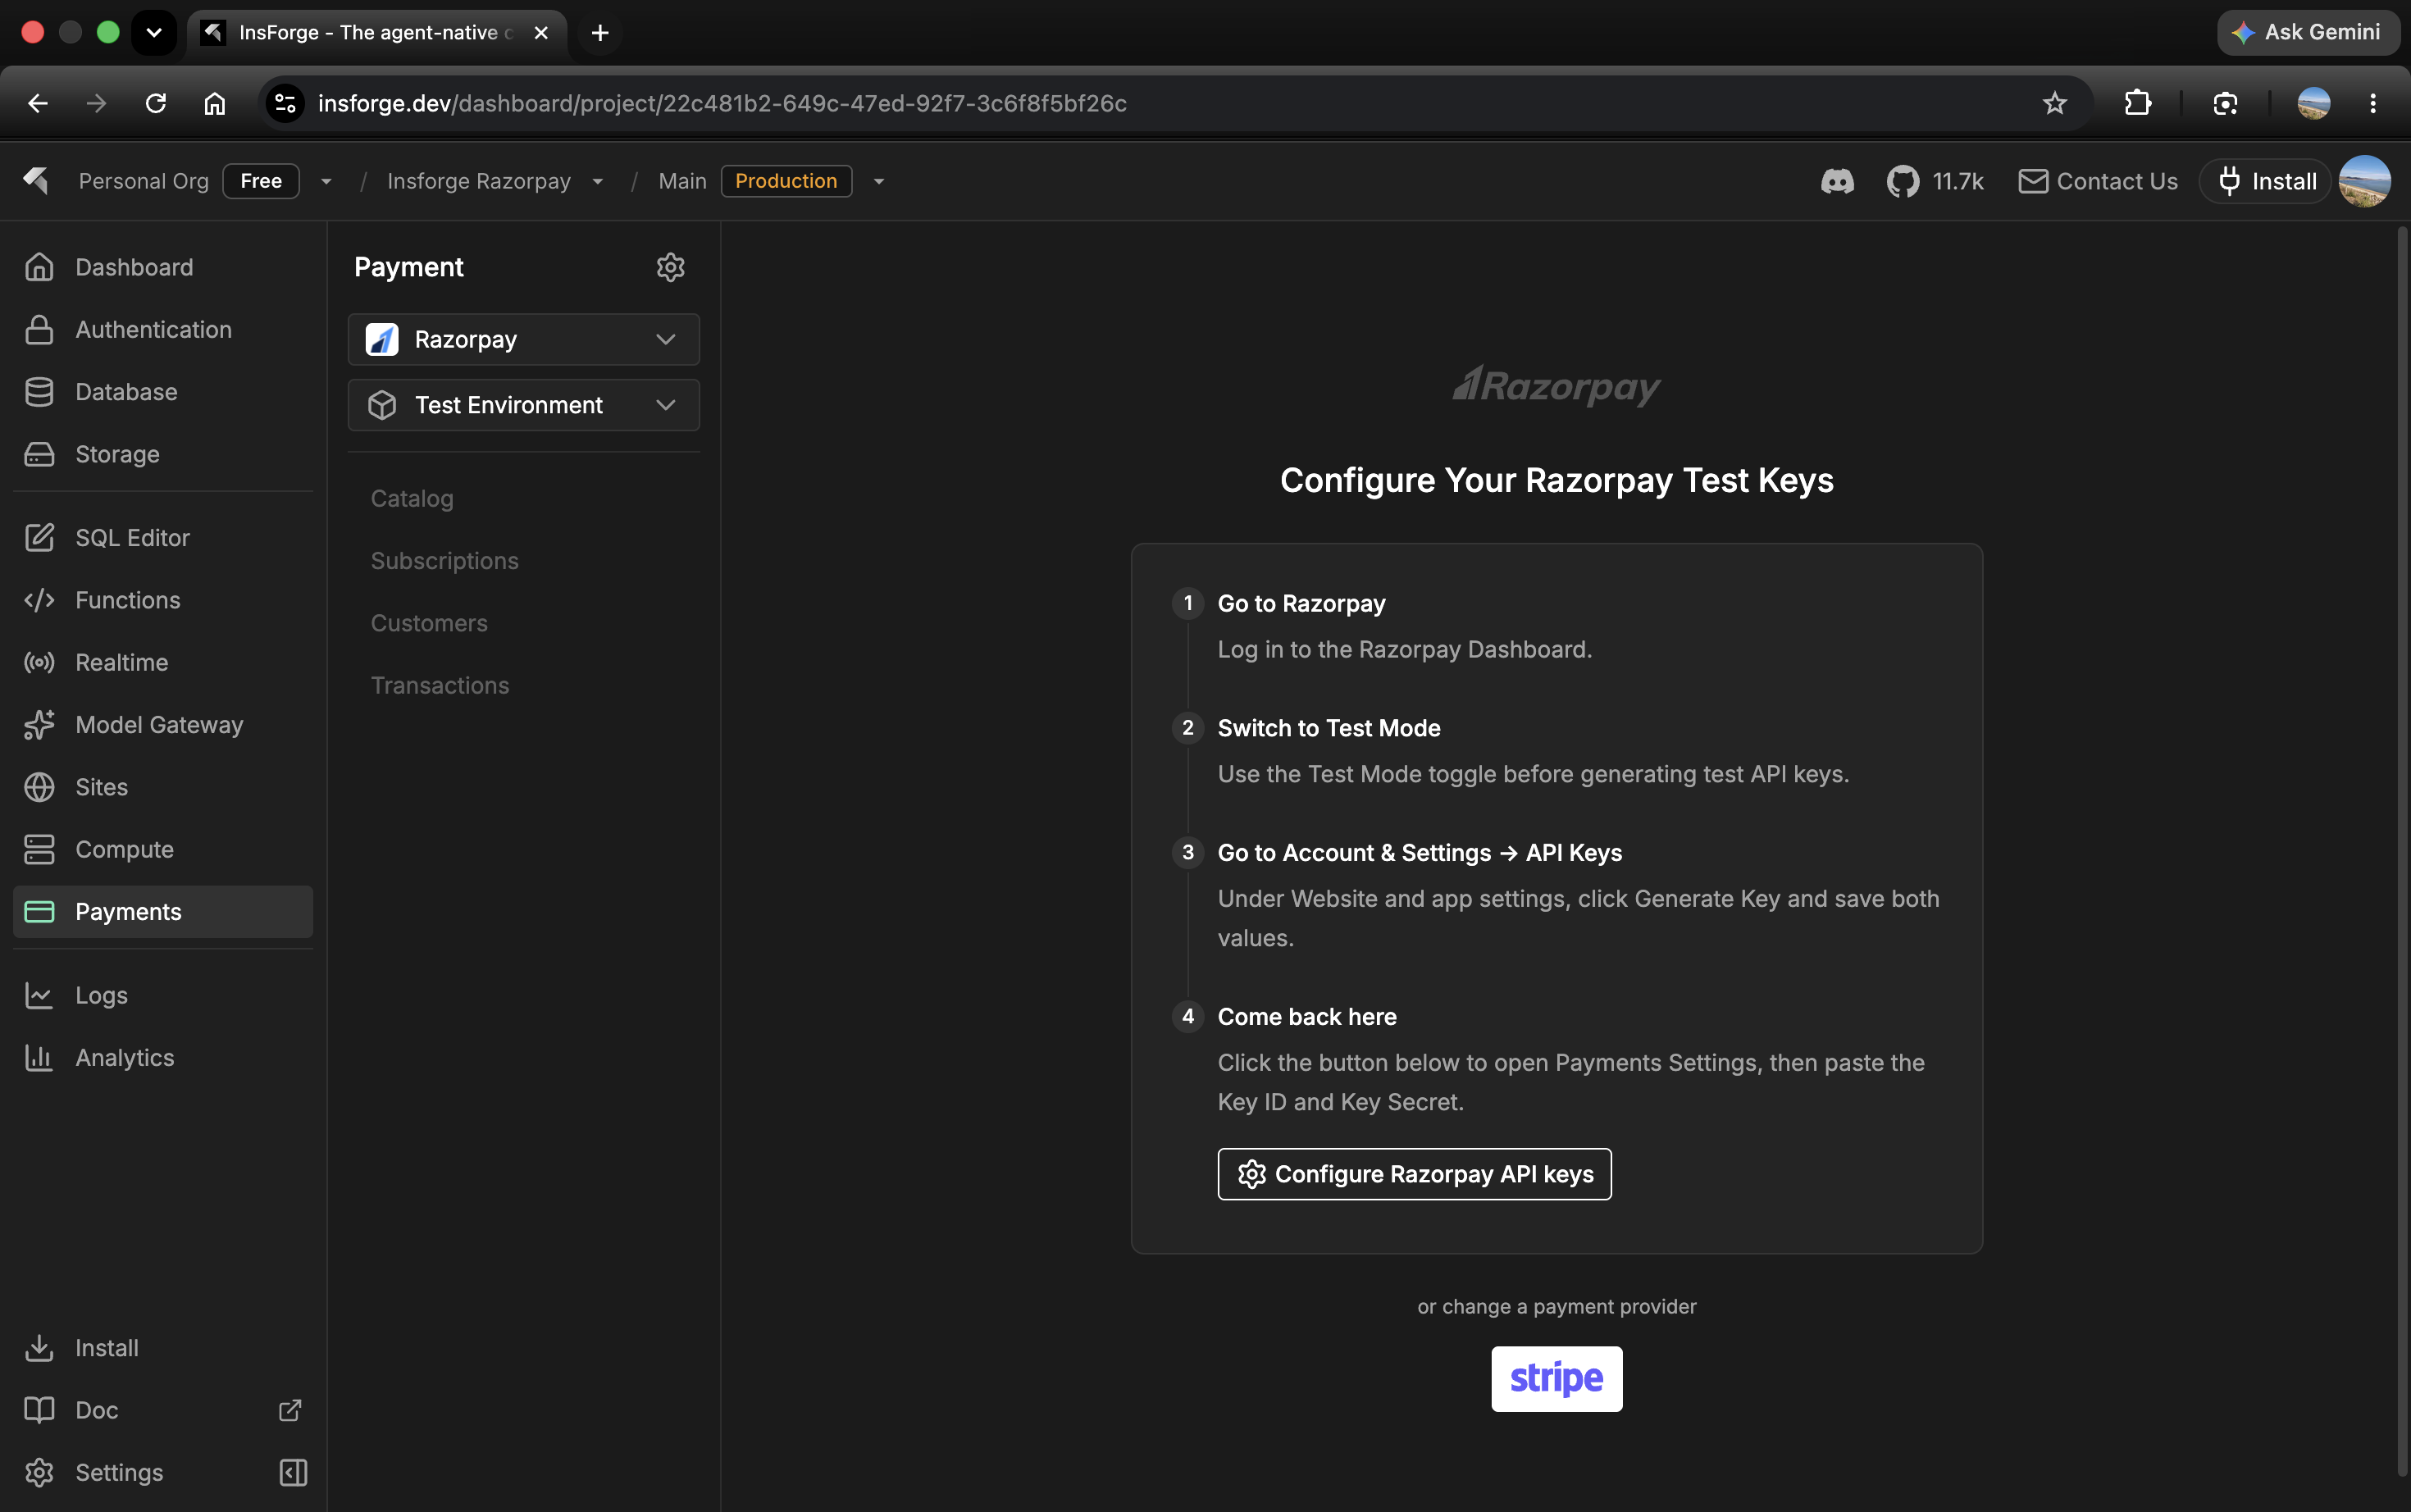Collapse sidebar using panel icon near Settings

click(293, 1472)
